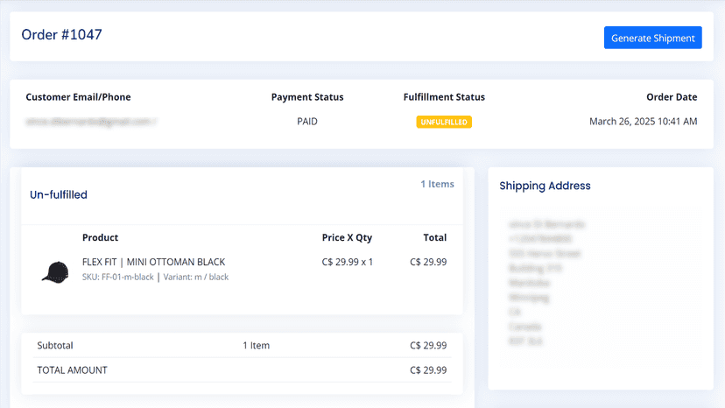Select the Un-fulfilled section heading
Screen dimensions: 725x408
tap(59, 194)
